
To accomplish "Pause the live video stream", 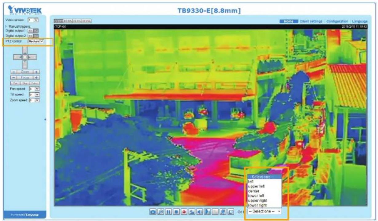I will click(x=168, y=211).
